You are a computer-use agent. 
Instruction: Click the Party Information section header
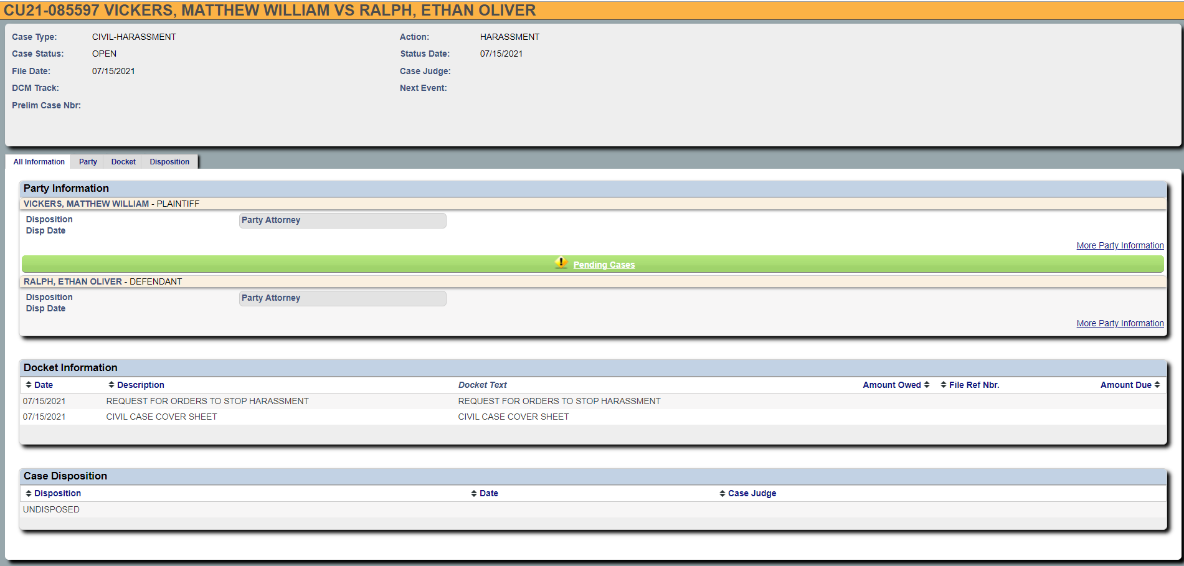tap(594, 189)
